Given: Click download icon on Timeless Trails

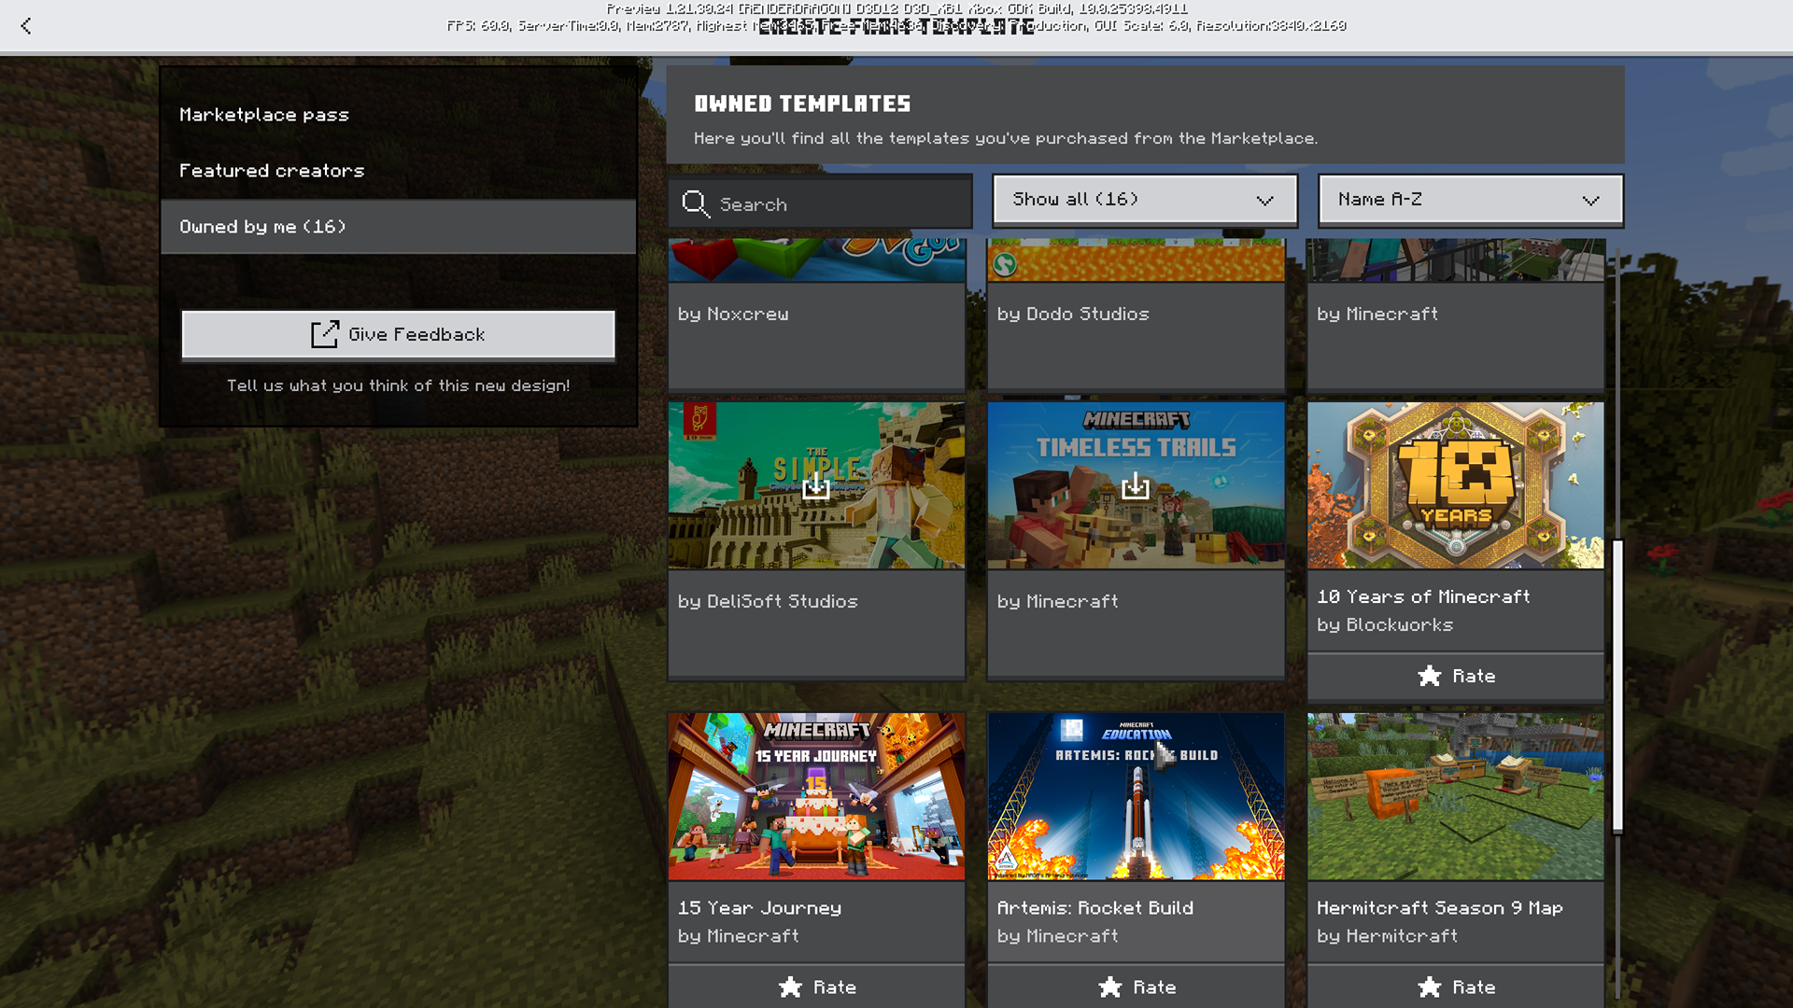Looking at the screenshot, I should tap(1136, 485).
